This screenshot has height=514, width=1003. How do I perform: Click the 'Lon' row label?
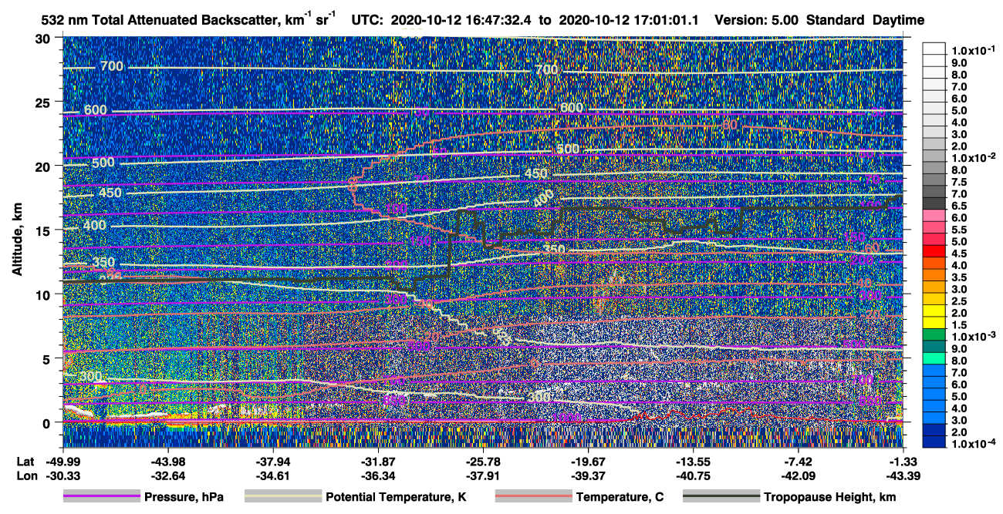pos(25,475)
